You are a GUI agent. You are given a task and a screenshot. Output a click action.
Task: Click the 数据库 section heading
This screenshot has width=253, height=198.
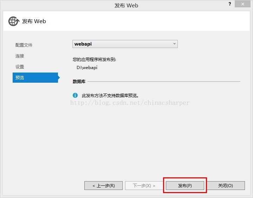[79, 82]
